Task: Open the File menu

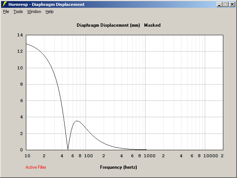Action: 6,11
